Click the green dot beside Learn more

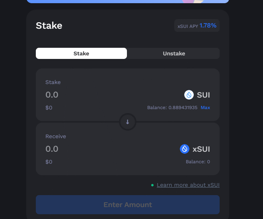coord(152,185)
